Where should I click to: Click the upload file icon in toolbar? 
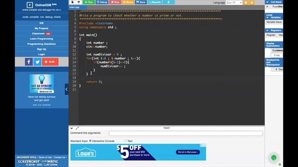[79, 2]
